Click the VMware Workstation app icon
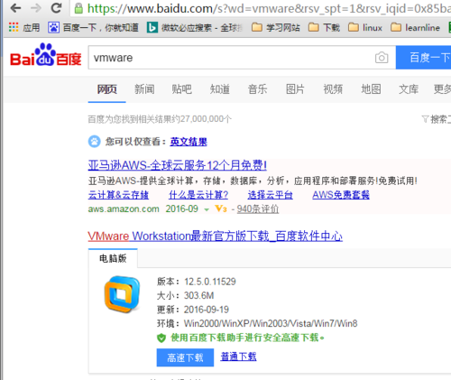The image size is (451, 380). [123, 294]
